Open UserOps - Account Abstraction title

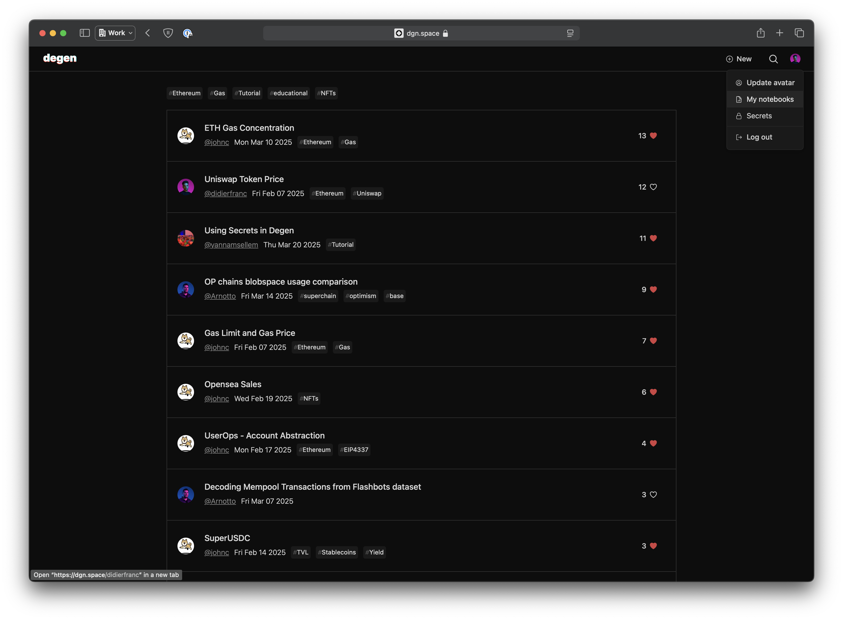[x=264, y=435]
